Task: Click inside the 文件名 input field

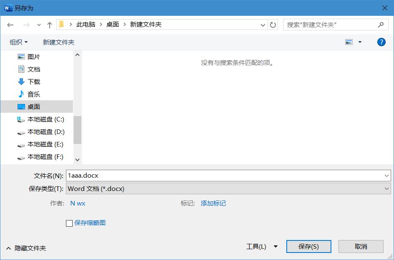Action: point(167,176)
